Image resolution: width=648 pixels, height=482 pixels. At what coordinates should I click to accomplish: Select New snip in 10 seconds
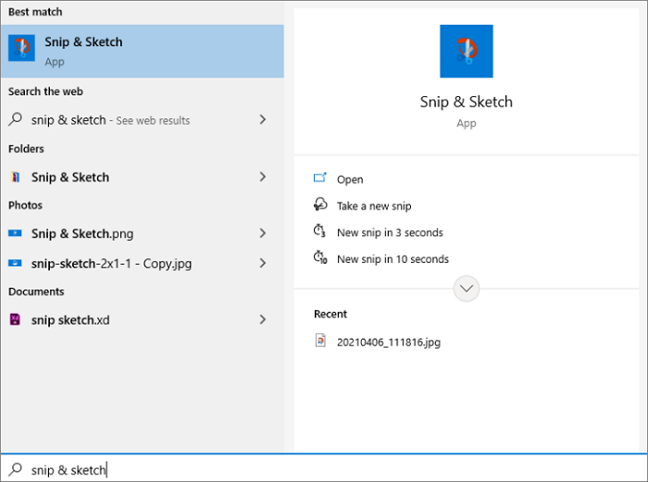[393, 259]
